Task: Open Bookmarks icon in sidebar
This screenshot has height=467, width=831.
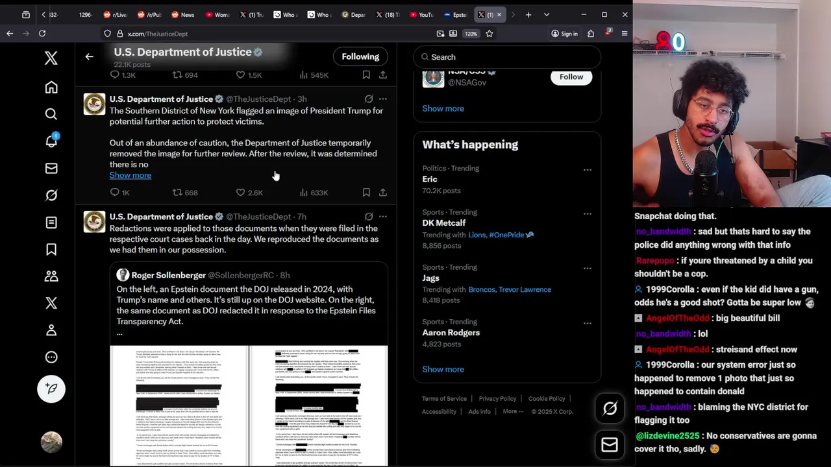Action: point(51,250)
